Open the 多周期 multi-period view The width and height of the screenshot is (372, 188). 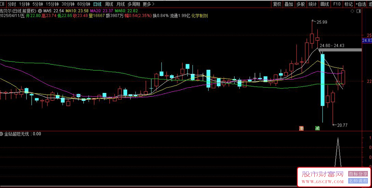click(x=134, y=4)
